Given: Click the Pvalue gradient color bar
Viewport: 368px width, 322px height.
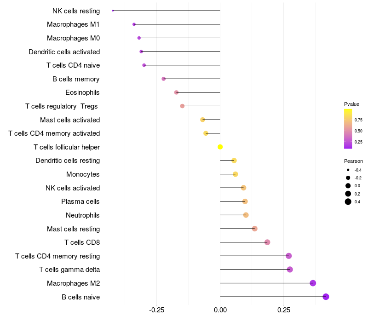Looking at the screenshot, I should click(348, 129).
